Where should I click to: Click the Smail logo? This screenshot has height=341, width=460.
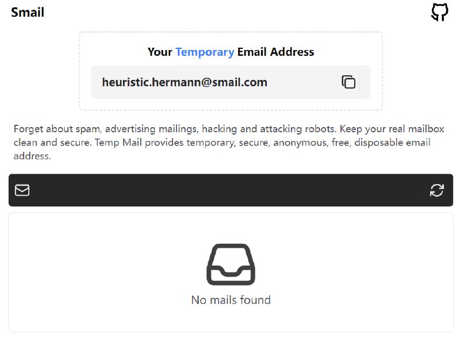(x=28, y=12)
